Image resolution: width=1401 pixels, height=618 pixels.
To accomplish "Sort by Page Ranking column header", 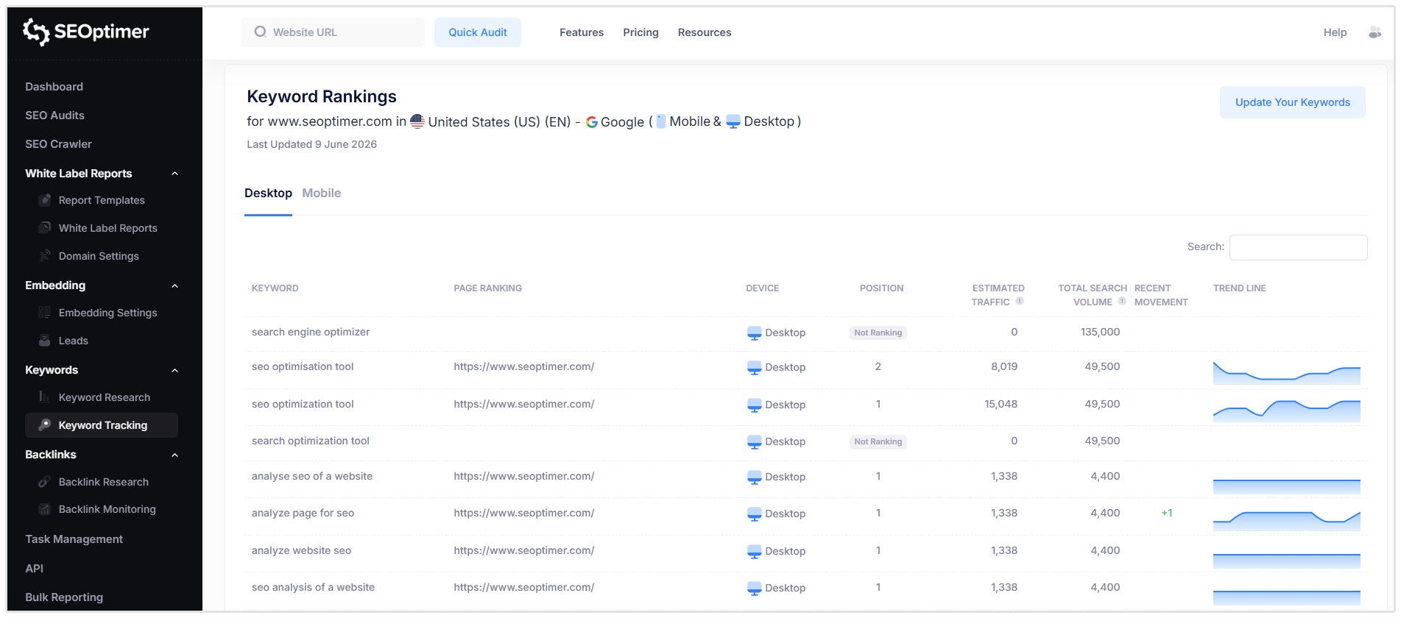I will click(x=487, y=288).
